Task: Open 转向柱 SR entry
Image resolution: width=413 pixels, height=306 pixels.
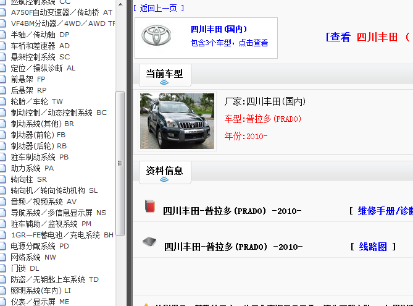Action: click(29, 179)
